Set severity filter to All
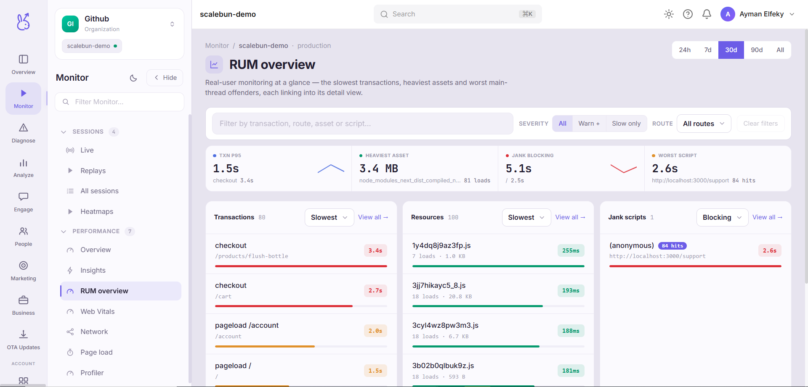The width and height of the screenshot is (808, 387). [x=562, y=124]
